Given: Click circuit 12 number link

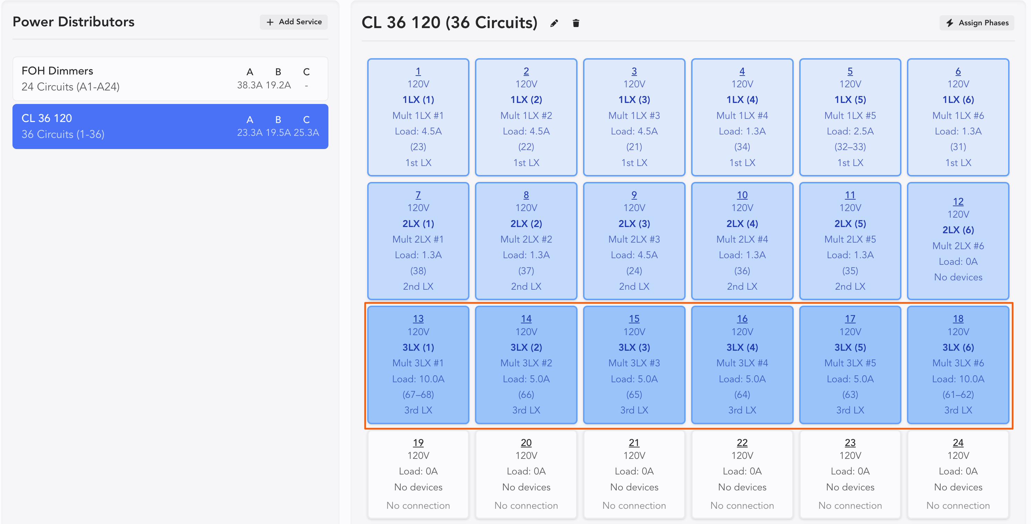Looking at the screenshot, I should (958, 201).
